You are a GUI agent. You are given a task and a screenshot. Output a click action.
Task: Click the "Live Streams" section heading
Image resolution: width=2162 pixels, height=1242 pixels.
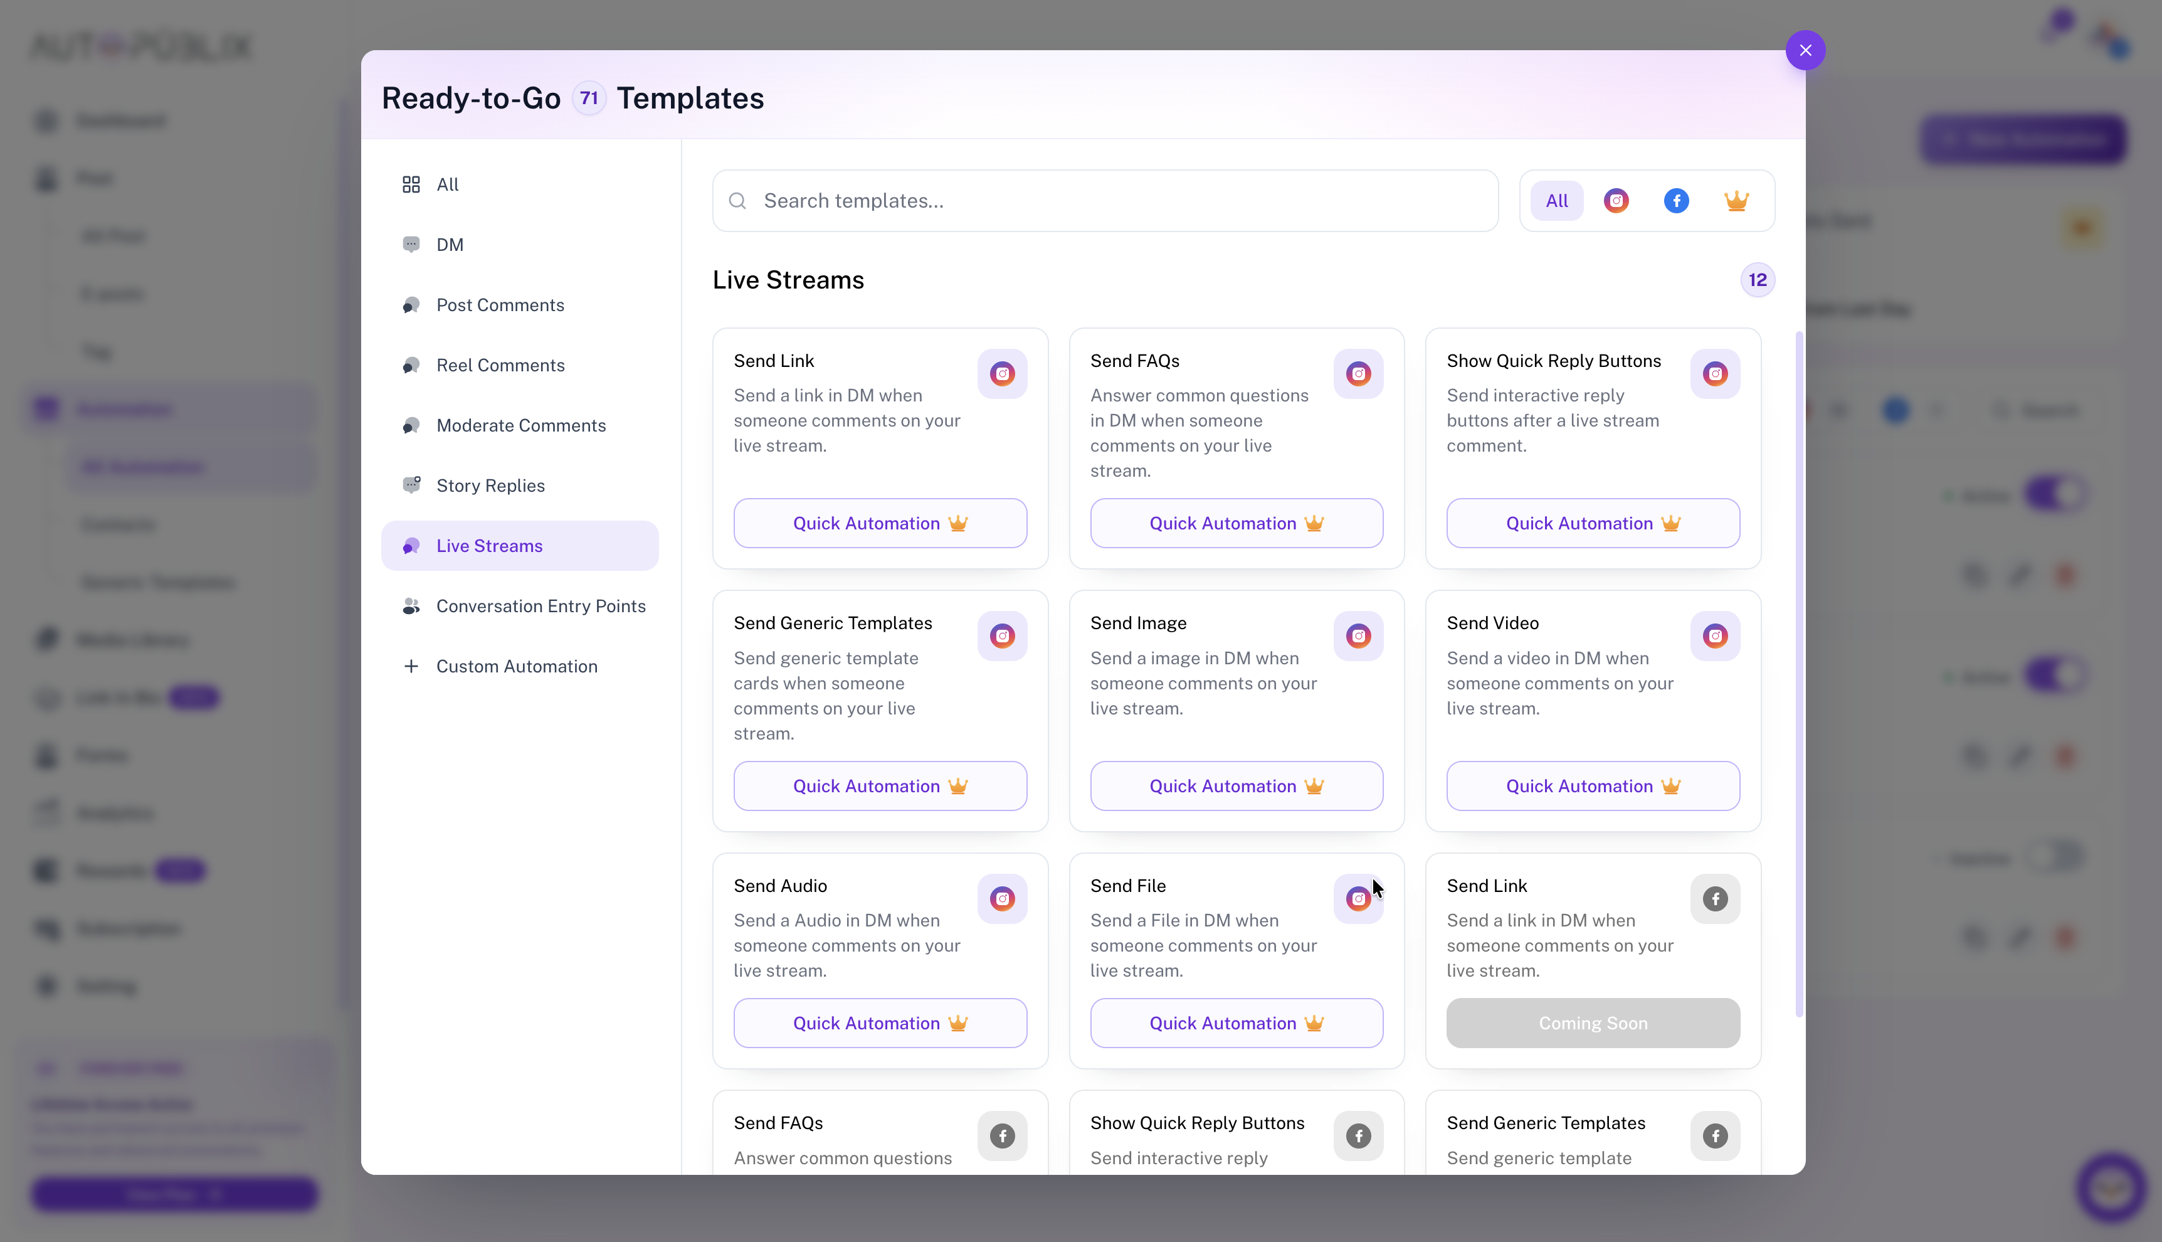click(x=788, y=280)
